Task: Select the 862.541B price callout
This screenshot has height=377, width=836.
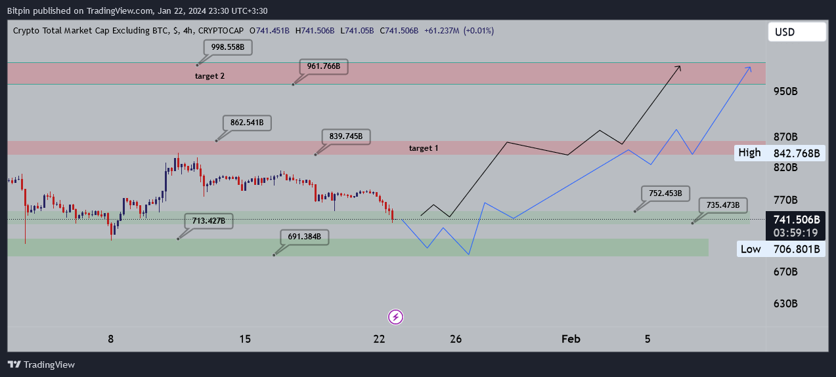Action: pos(246,123)
